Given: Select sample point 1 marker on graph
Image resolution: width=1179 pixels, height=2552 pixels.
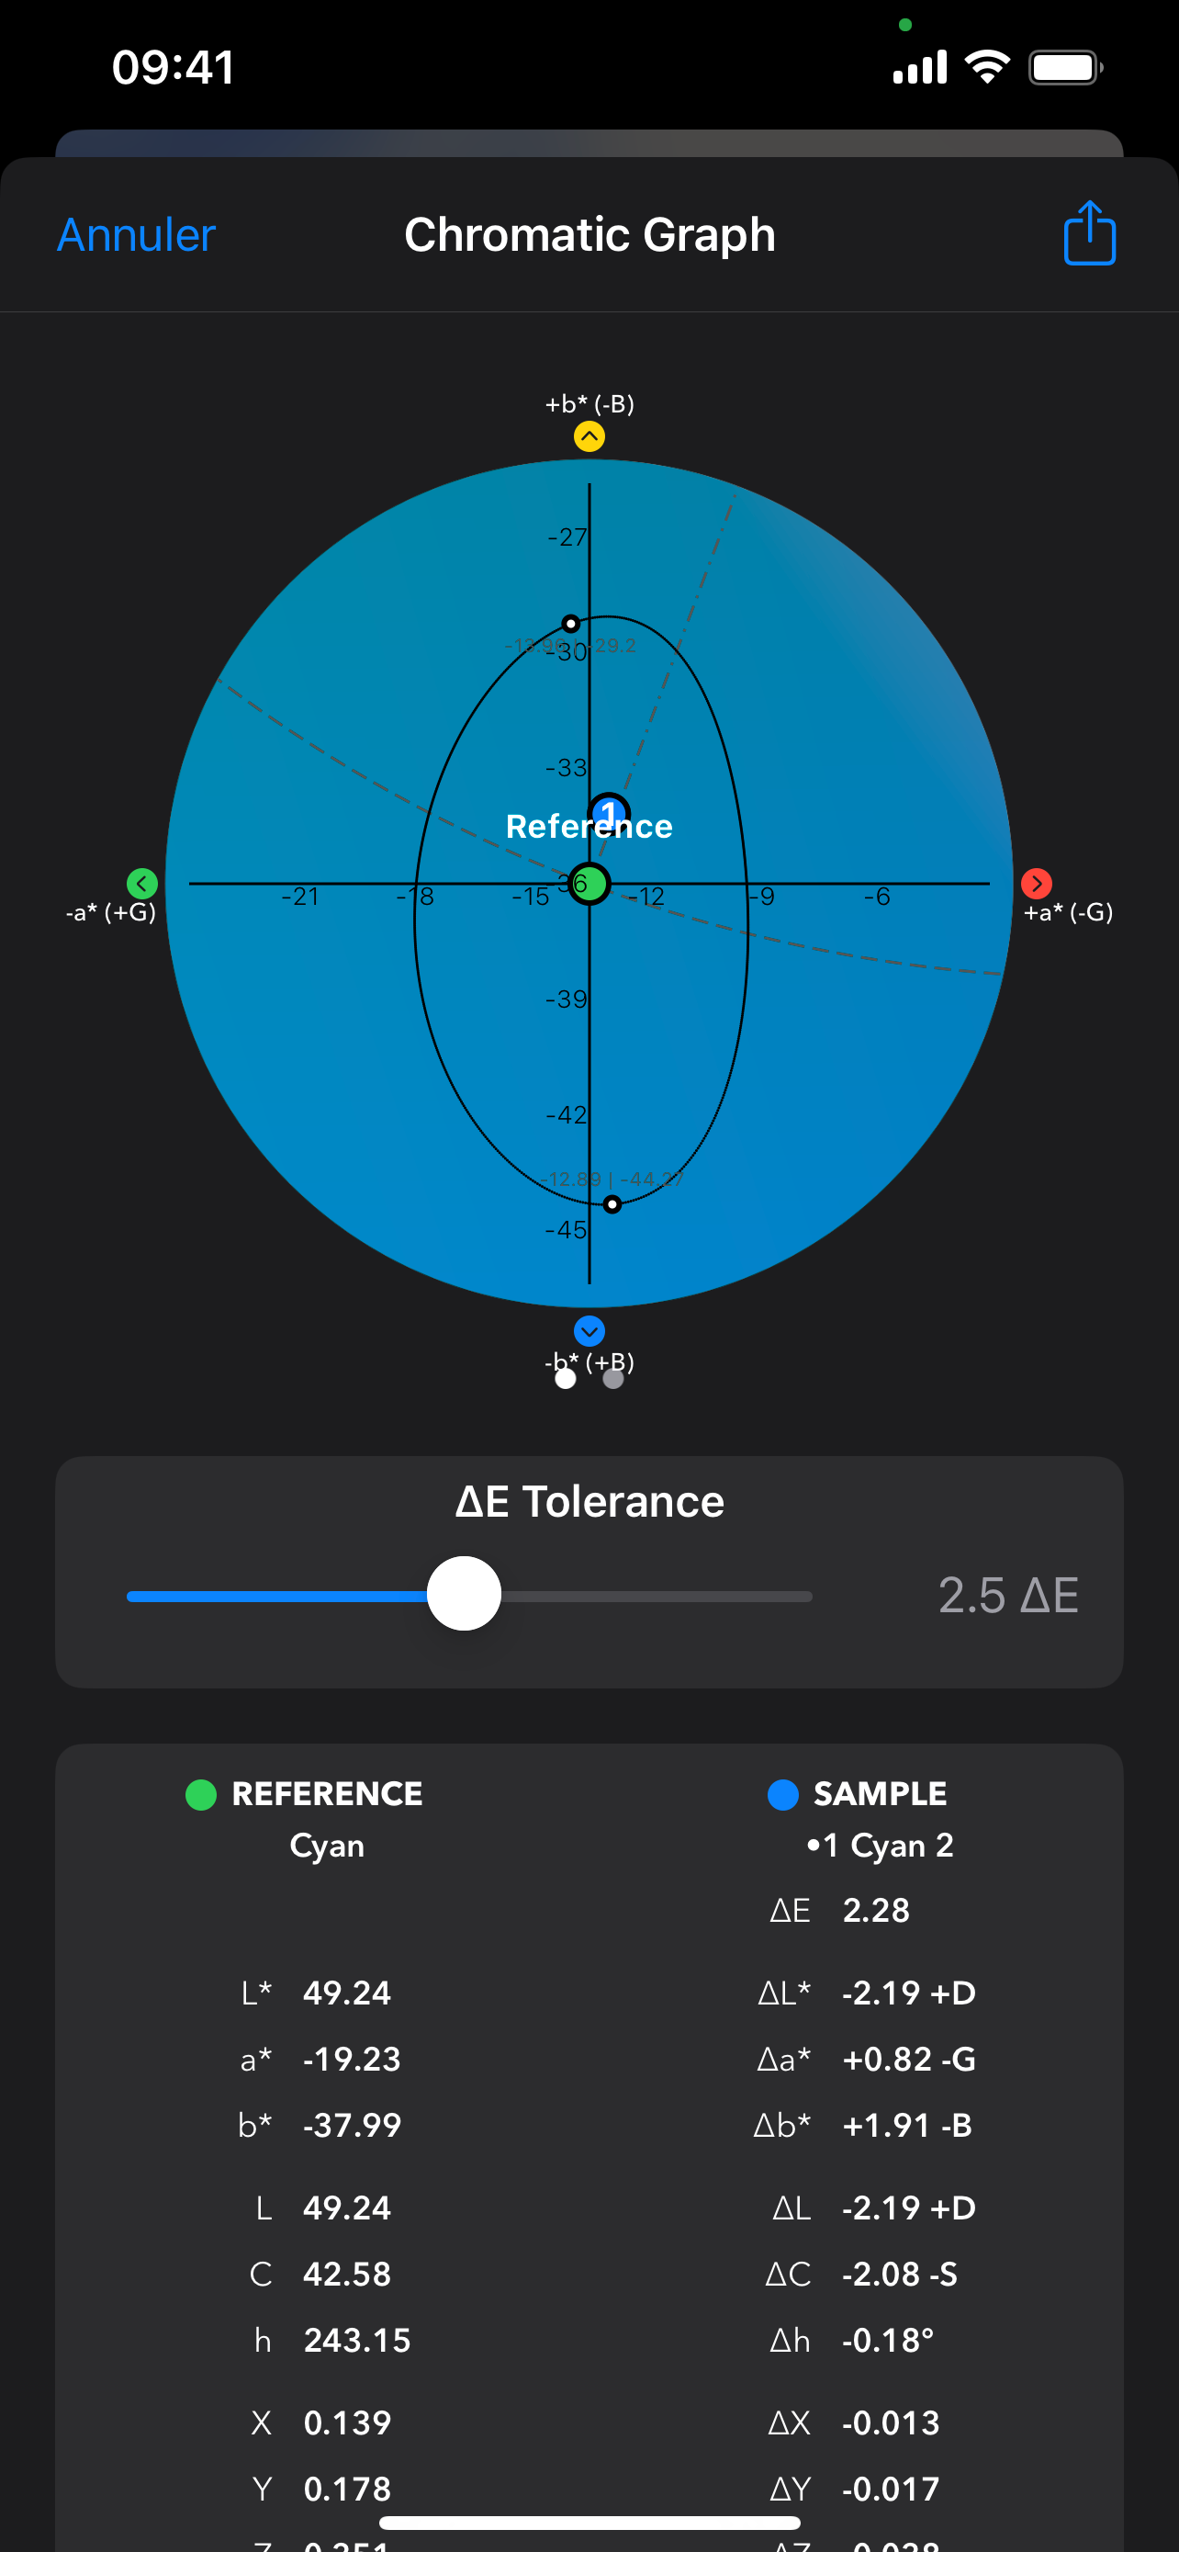Looking at the screenshot, I should tap(609, 813).
